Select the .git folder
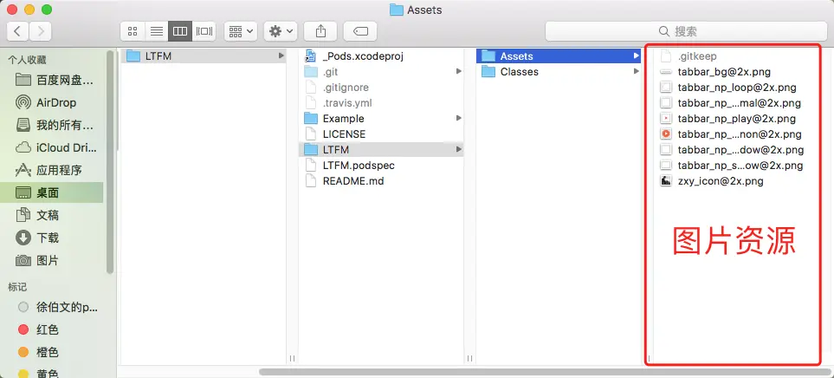This screenshot has width=834, height=378. pyautogui.click(x=381, y=71)
